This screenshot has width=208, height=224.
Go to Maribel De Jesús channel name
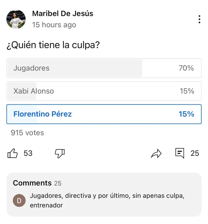(x=63, y=14)
